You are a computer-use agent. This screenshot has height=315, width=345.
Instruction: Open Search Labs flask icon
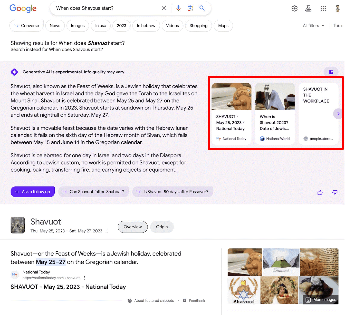(x=308, y=8)
